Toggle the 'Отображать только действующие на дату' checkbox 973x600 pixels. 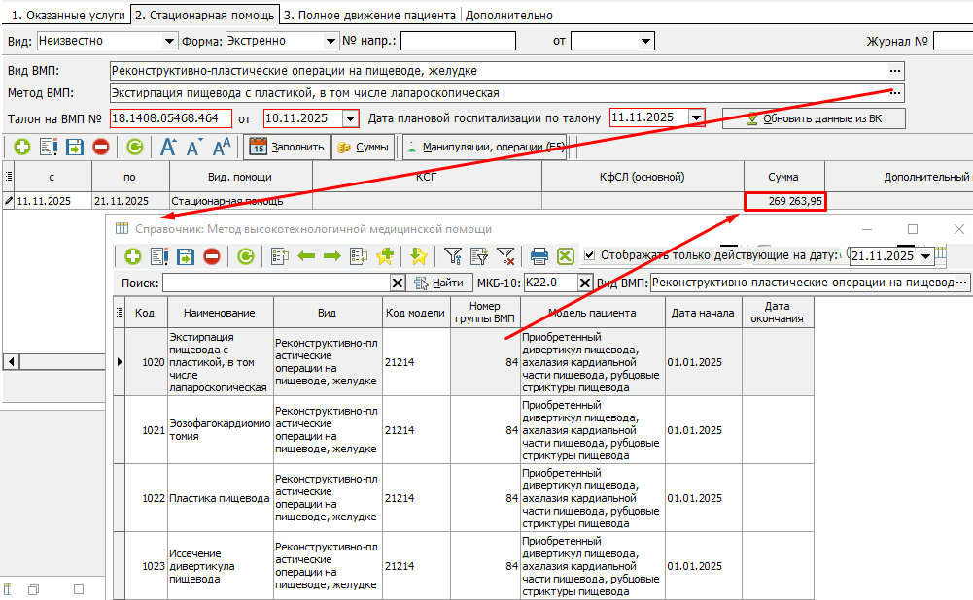point(590,255)
